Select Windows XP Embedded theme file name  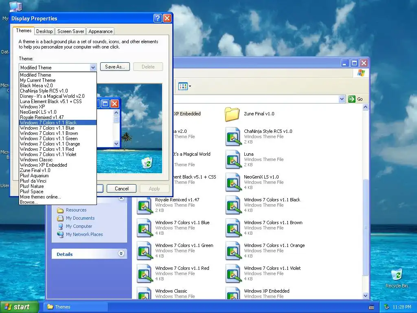pos(266,291)
